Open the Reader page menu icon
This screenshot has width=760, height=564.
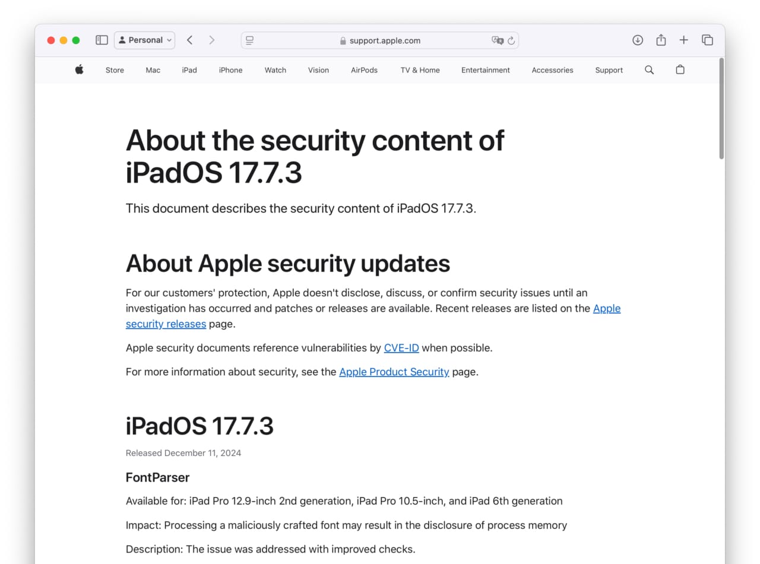(250, 40)
